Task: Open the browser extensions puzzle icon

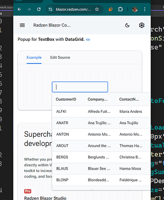Action: click(x=120, y=9)
